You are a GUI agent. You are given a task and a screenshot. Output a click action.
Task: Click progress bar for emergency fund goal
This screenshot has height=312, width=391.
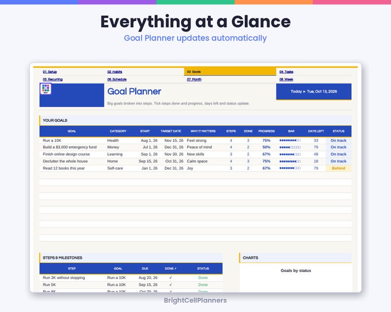coord(290,147)
